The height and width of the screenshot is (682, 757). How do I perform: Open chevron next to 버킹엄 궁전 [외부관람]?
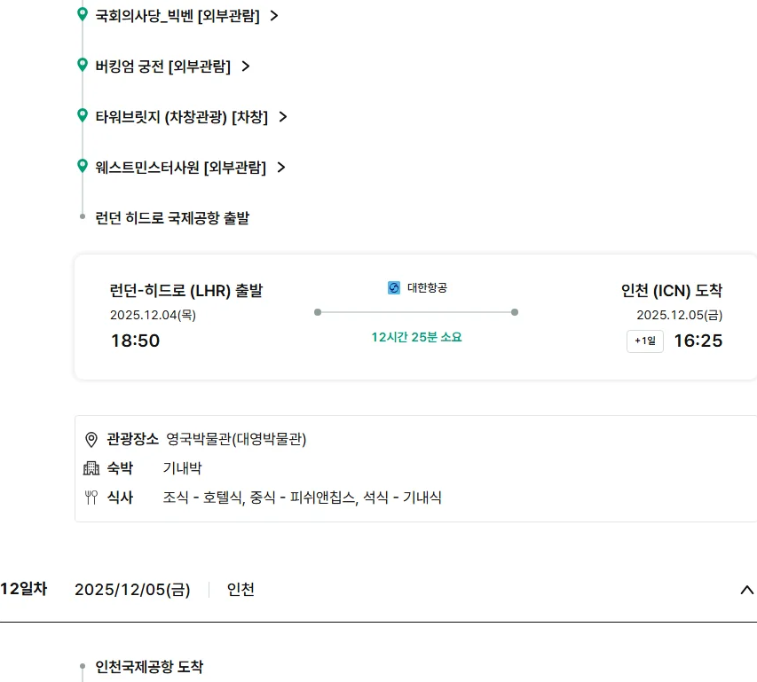246,66
